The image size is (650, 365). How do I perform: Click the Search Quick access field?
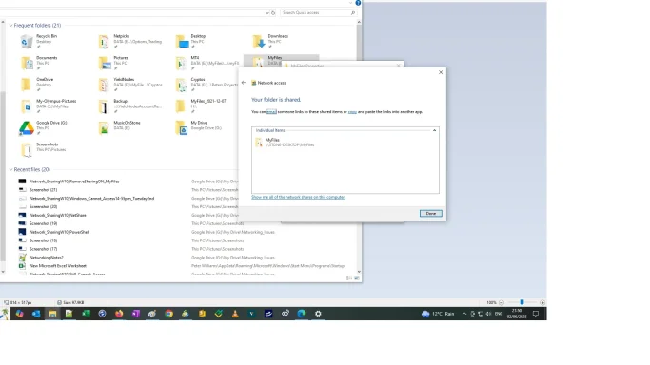[x=318, y=12]
